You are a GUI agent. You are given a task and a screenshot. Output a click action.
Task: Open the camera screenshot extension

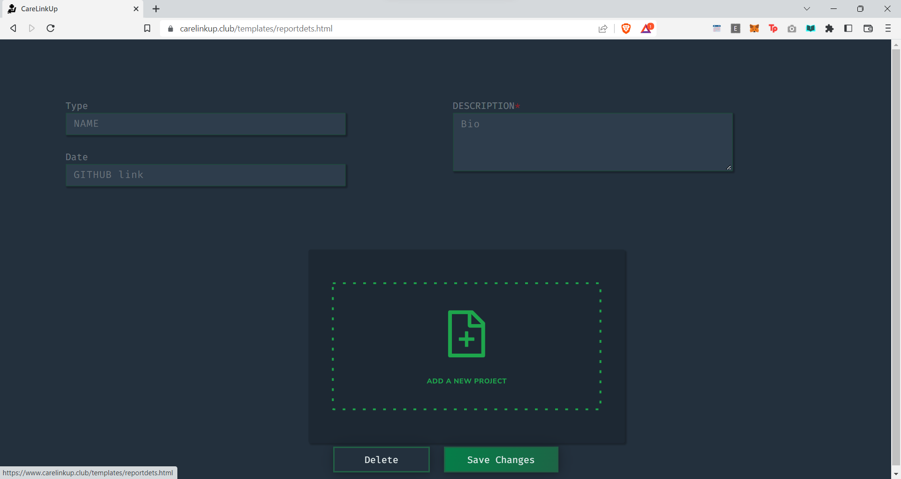point(792,28)
